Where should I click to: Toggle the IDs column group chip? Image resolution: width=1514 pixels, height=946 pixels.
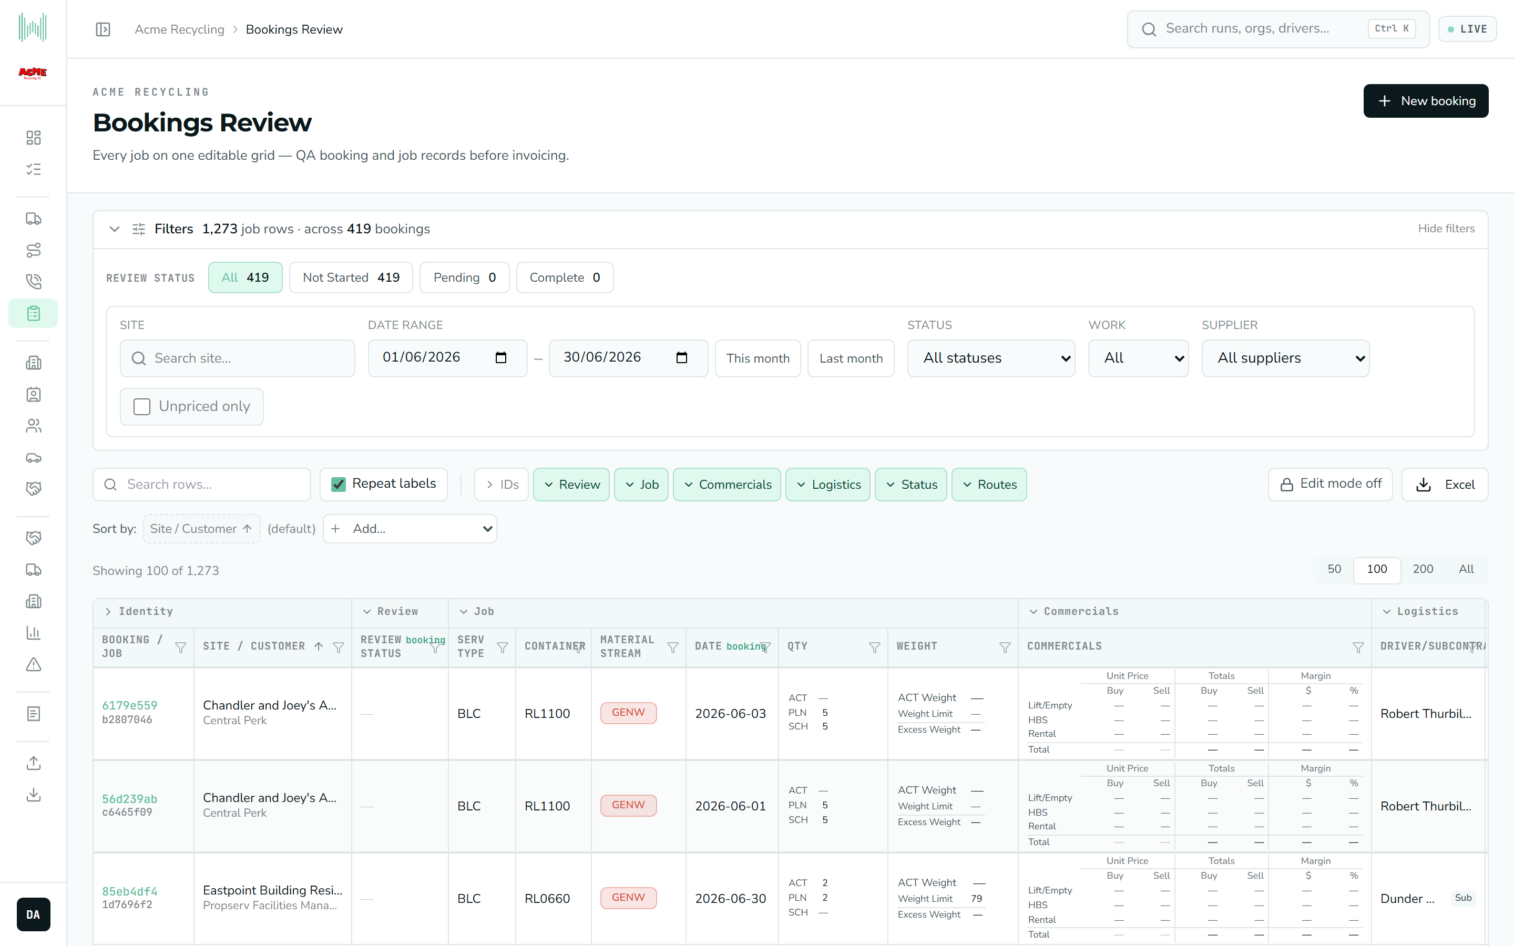(502, 485)
